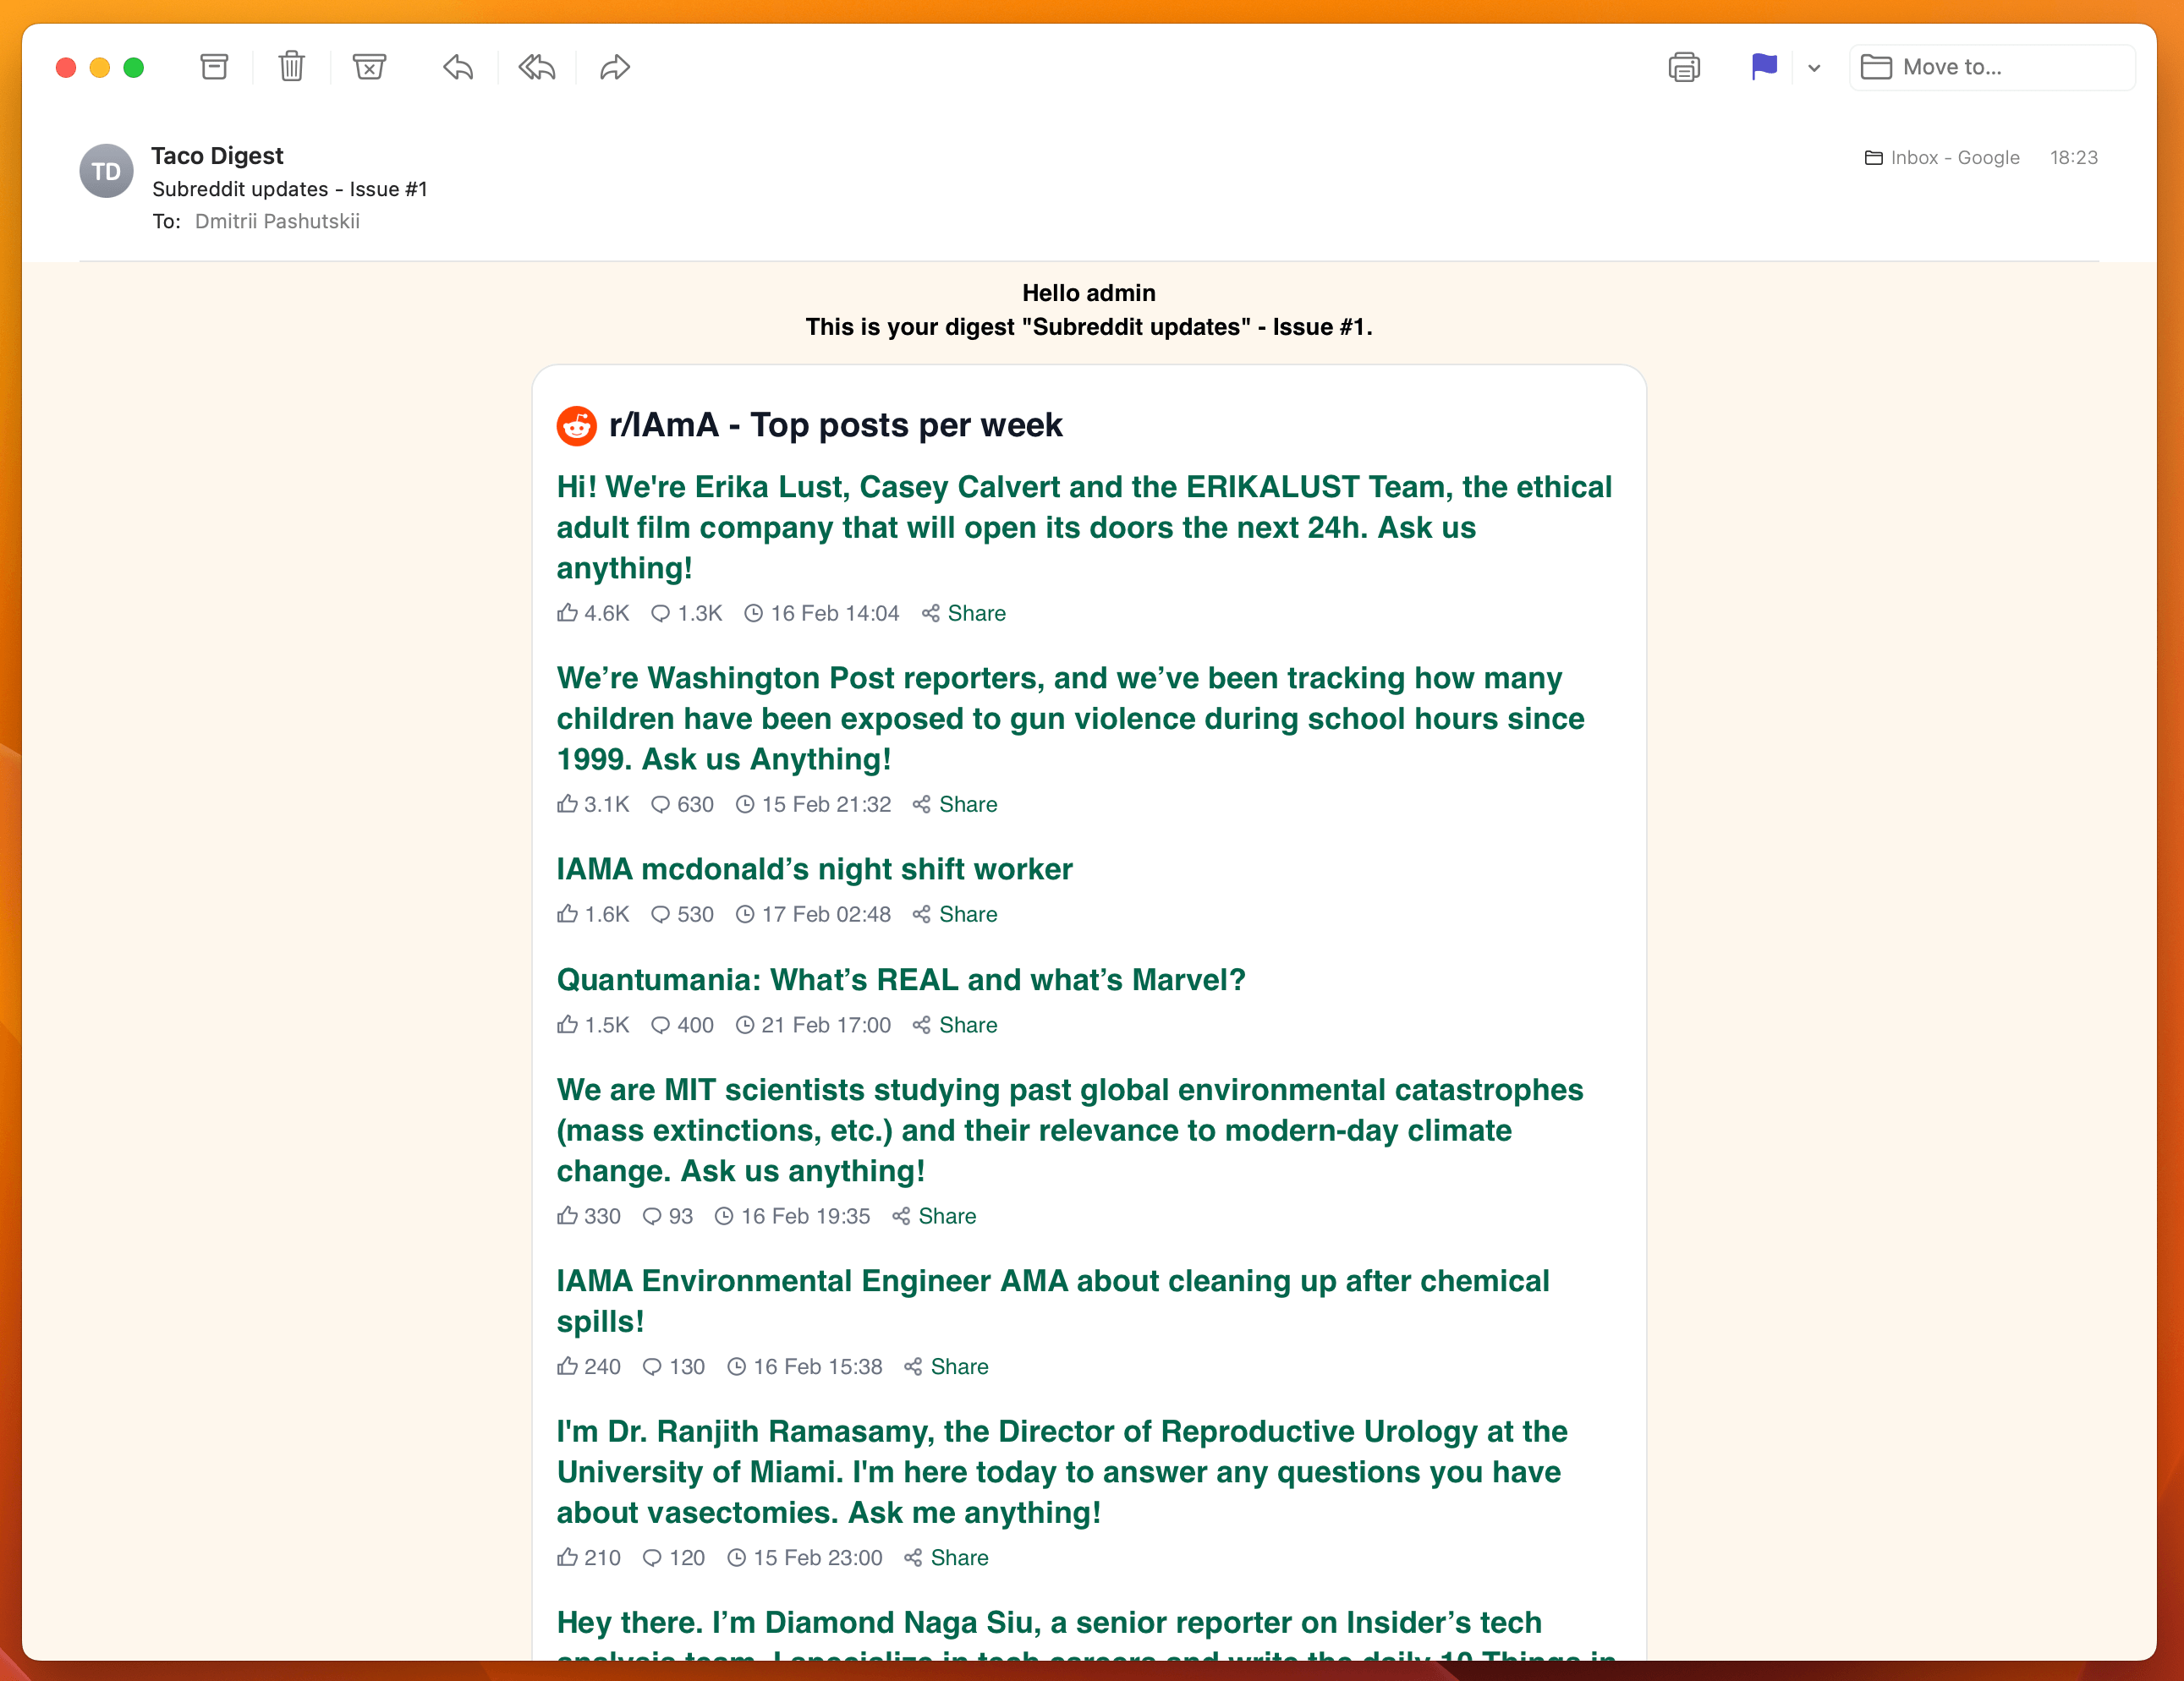Open the Quantumania REAL vs Marvel post
2184x1681 pixels.
901,979
